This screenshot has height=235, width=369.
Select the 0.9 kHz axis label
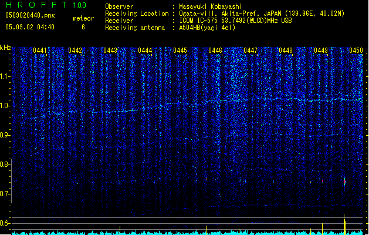[5, 135]
